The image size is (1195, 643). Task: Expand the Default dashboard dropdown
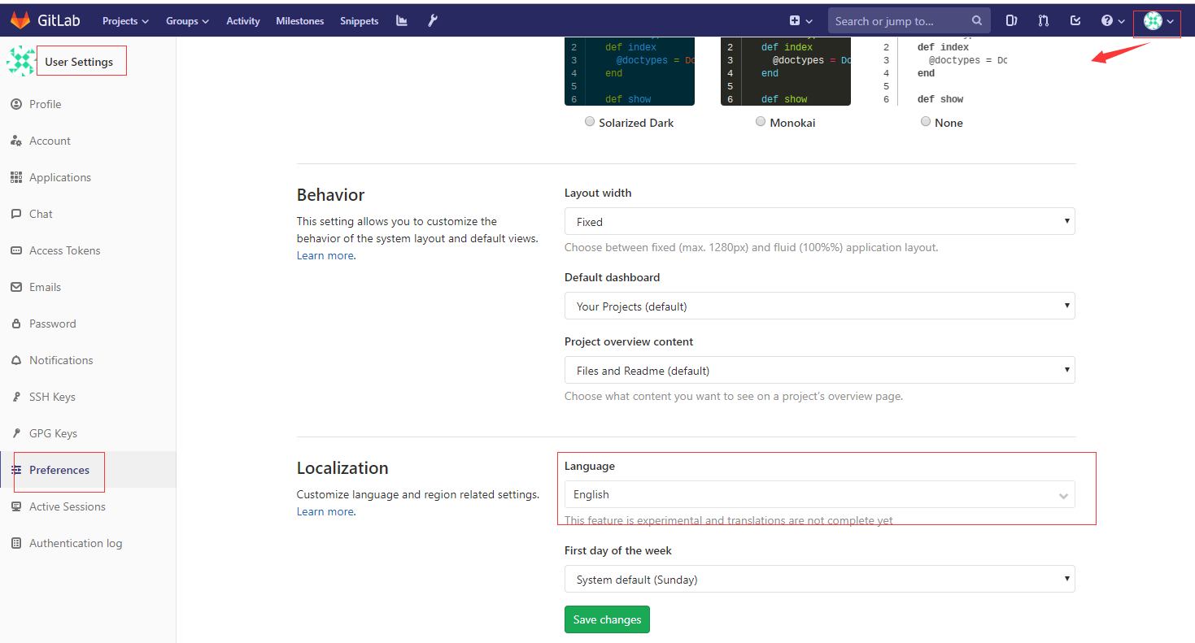(x=819, y=306)
